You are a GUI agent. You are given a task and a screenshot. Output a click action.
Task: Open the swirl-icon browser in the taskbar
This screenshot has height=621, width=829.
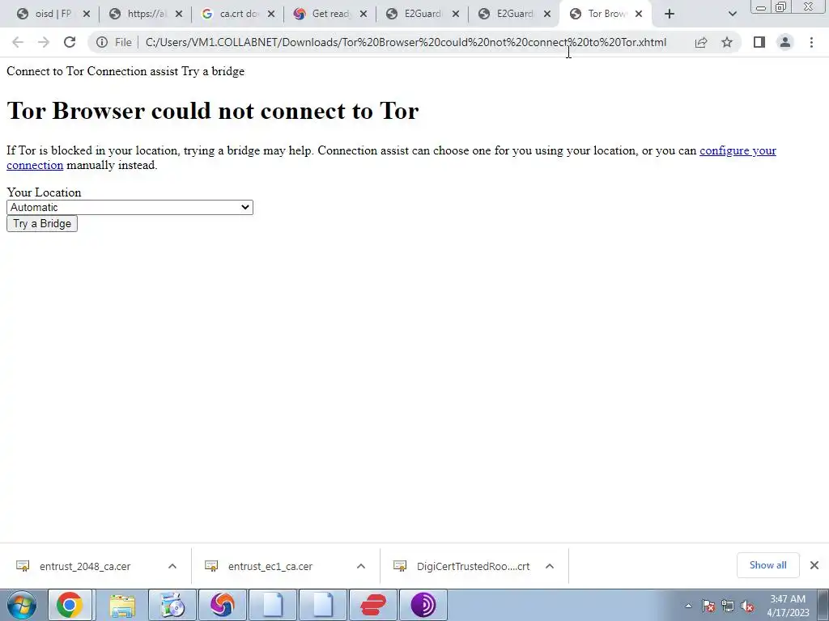223,605
